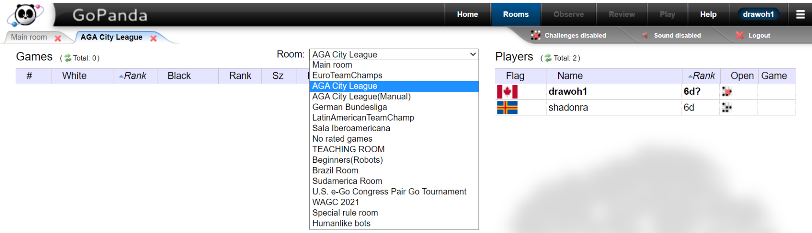Screen dimensions: 812x233
Task: Click shadonra's open status icon
Action: (x=726, y=108)
